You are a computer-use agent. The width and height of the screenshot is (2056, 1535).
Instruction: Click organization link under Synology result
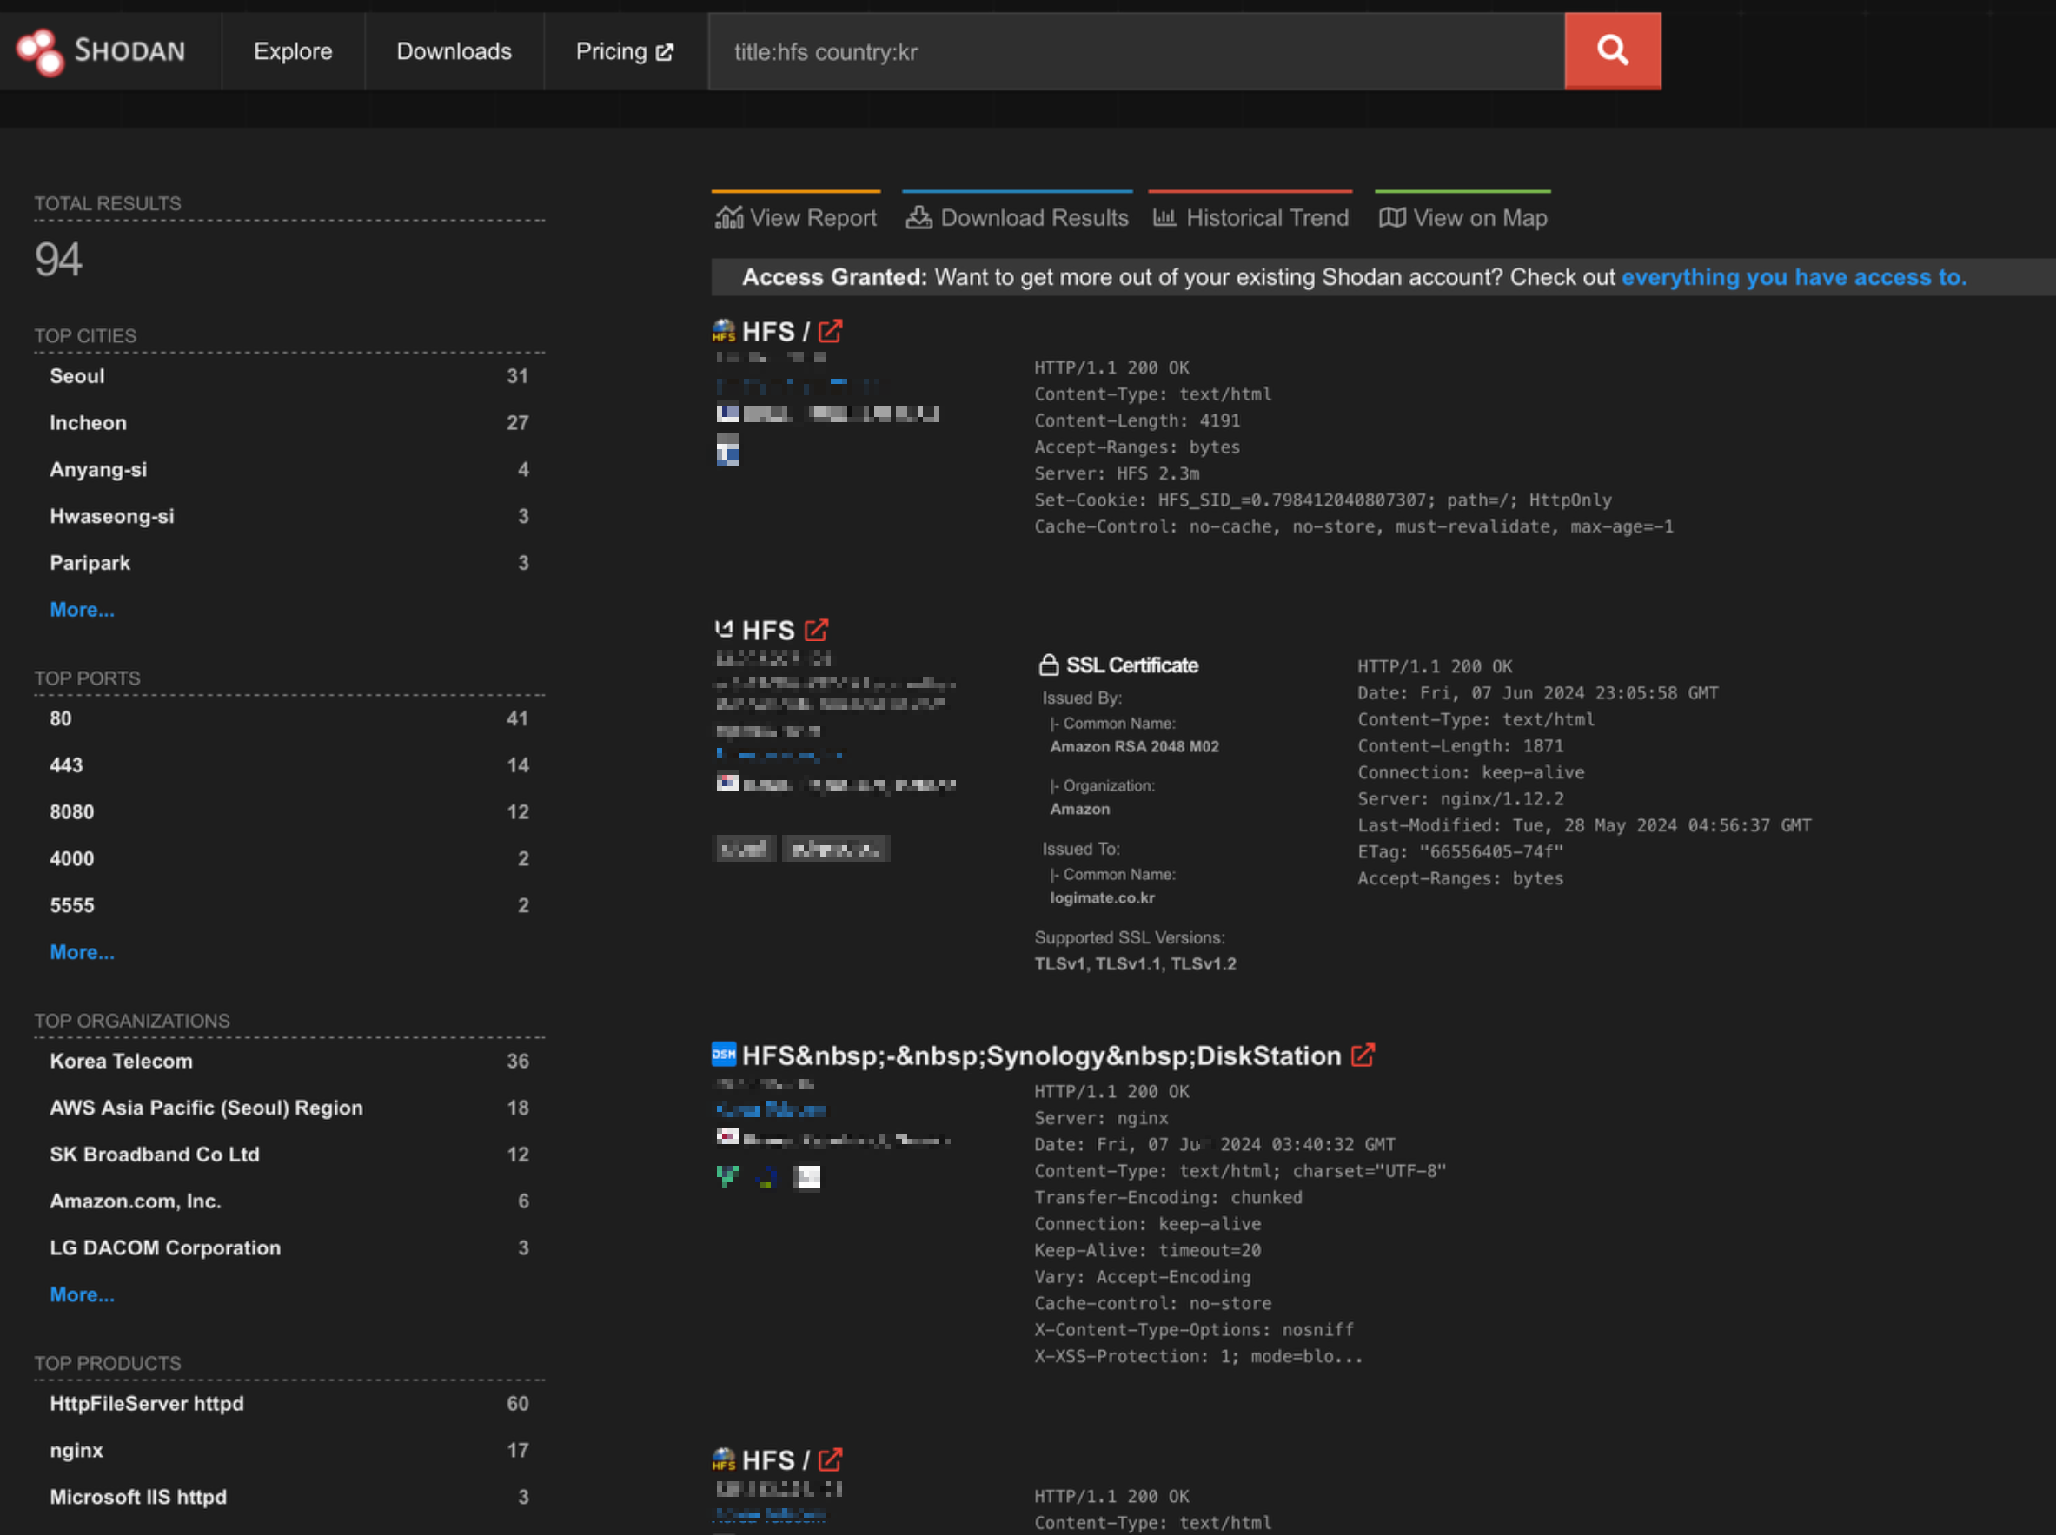[x=771, y=1109]
